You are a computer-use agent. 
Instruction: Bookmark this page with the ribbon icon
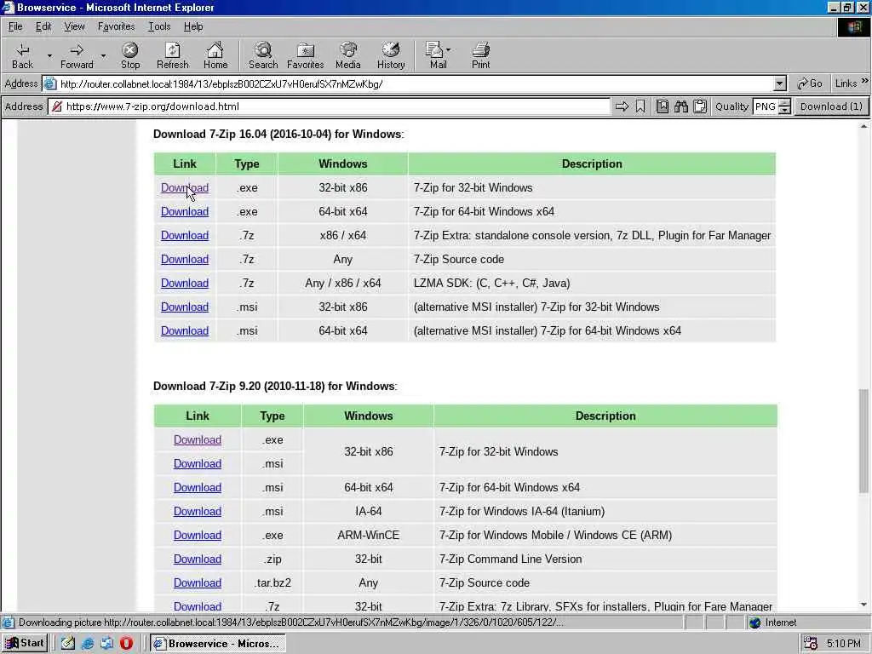[x=640, y=106]
